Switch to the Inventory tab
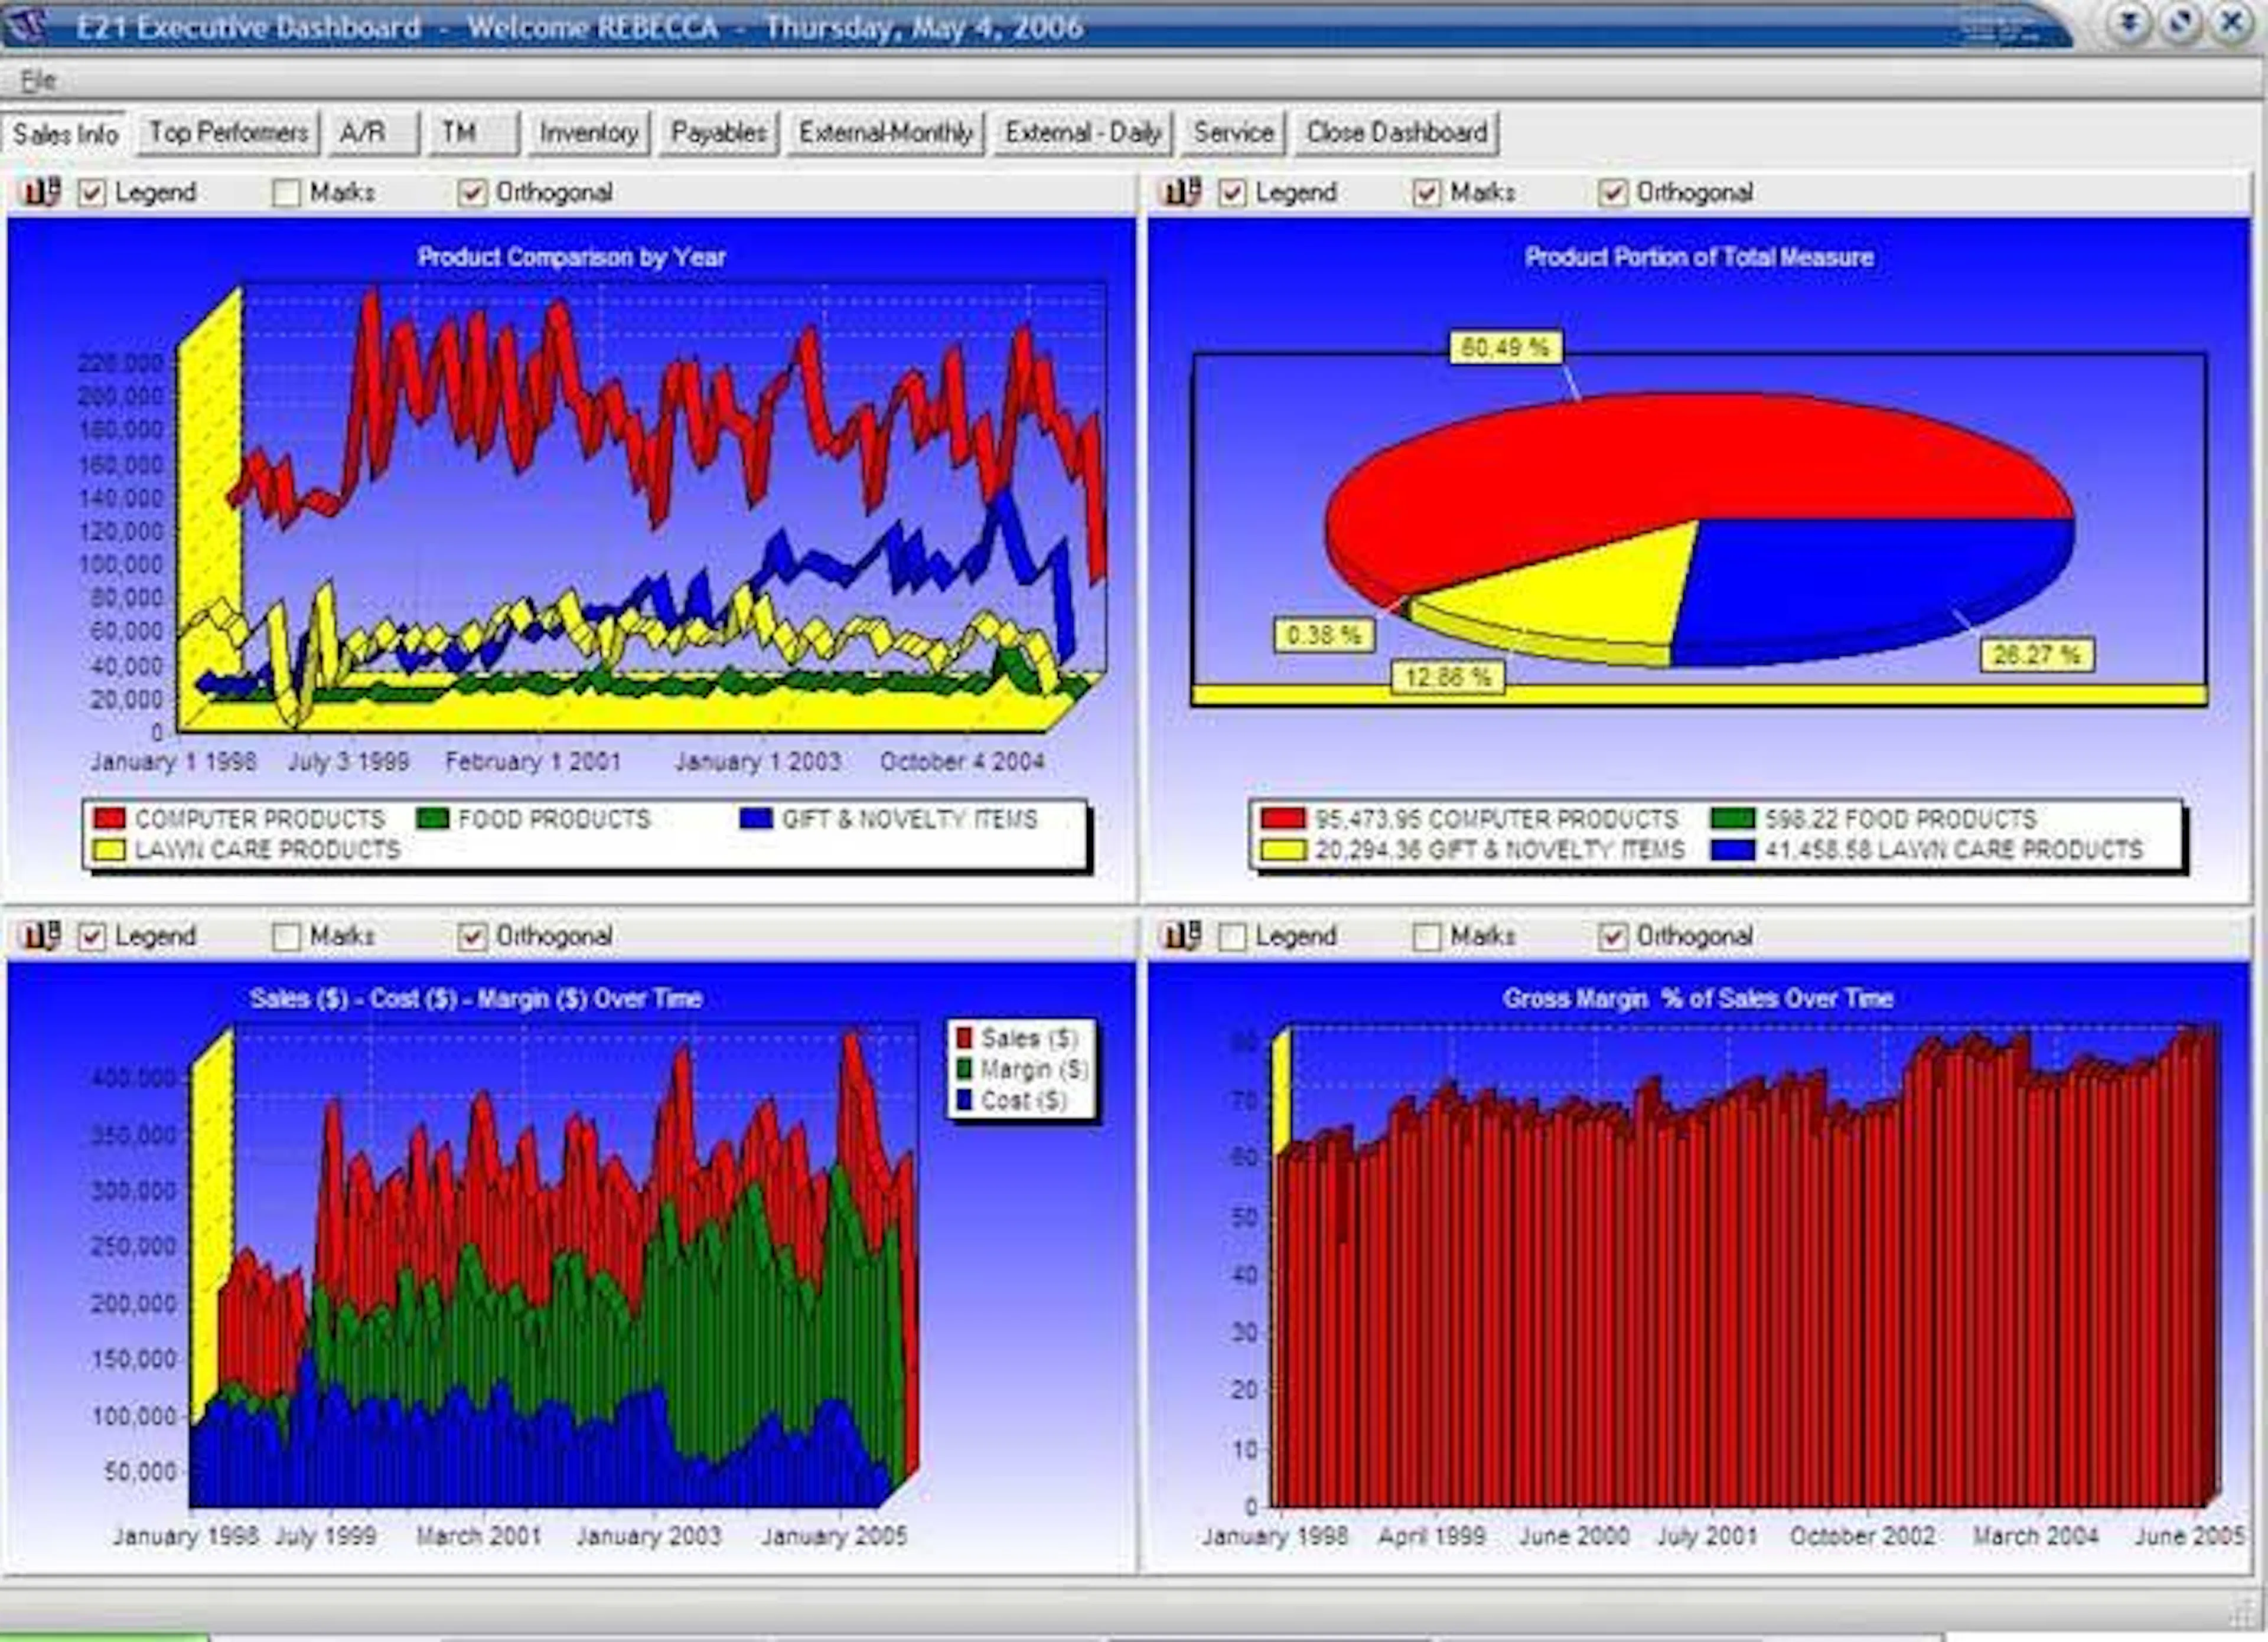Image resolution: width=2268 pixels, height=1642 pixels. click(x=588, y=131)
